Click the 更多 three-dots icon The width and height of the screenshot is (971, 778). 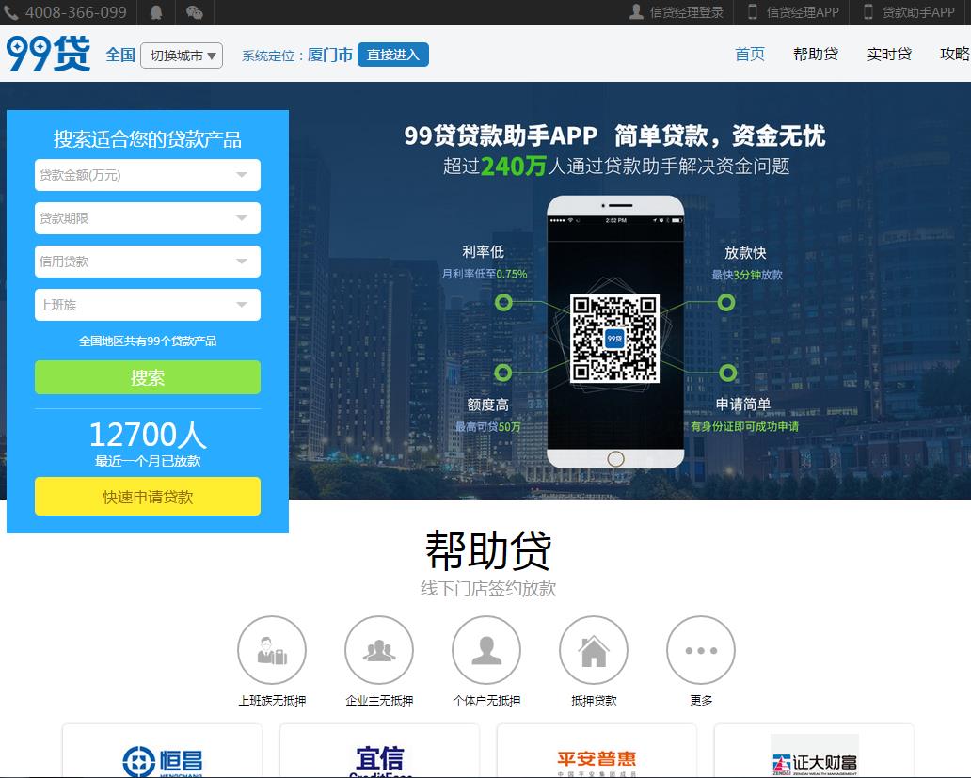click(701, 650)
